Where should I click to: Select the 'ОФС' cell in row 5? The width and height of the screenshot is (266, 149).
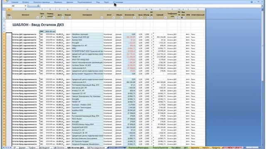tap(42, 31)
